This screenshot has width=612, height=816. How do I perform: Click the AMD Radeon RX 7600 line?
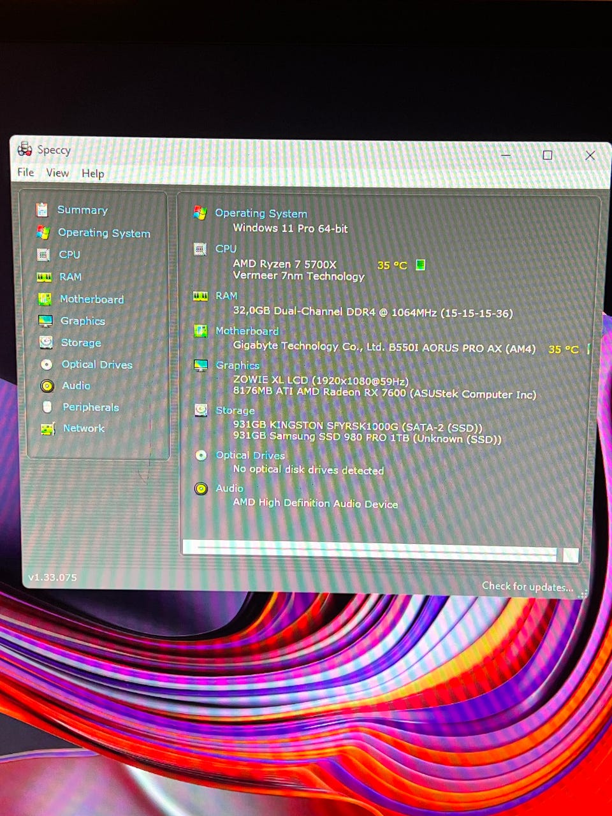[384, 393]
